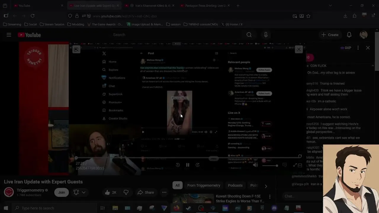The width and height of the screenshot is (379, 213).
Task: Open the Triggernometry channel name link
Action: [30, 190]
